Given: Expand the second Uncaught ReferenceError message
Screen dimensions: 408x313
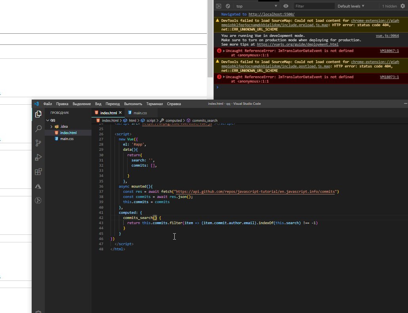Looking at the screenshot, I should tap(224, 77).
